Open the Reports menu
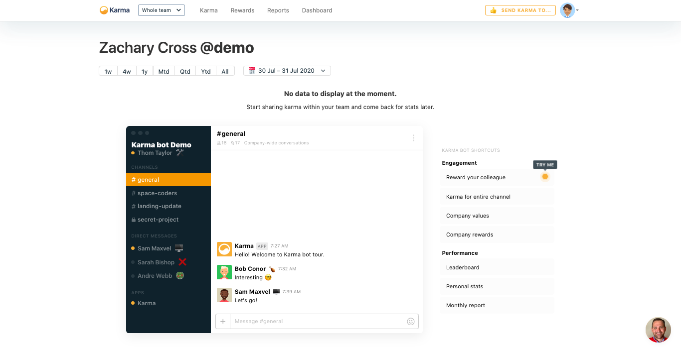The image size is (681, 351). pyautogui.click(x=278, y=10)
